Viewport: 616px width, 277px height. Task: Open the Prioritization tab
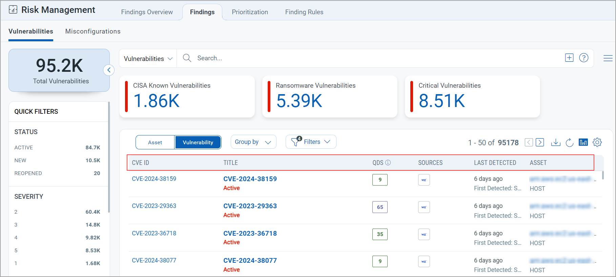coord(250,12)
